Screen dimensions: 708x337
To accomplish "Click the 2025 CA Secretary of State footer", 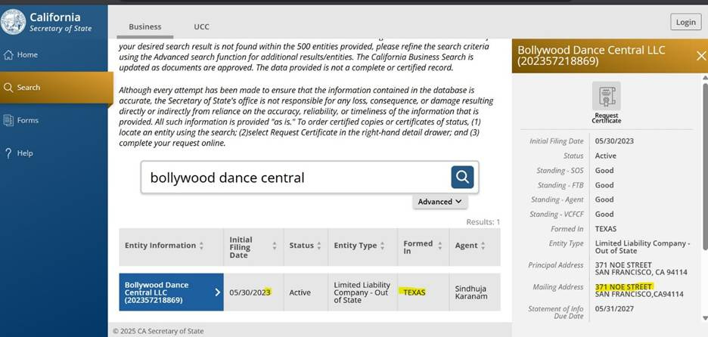I will coord(158,331).
